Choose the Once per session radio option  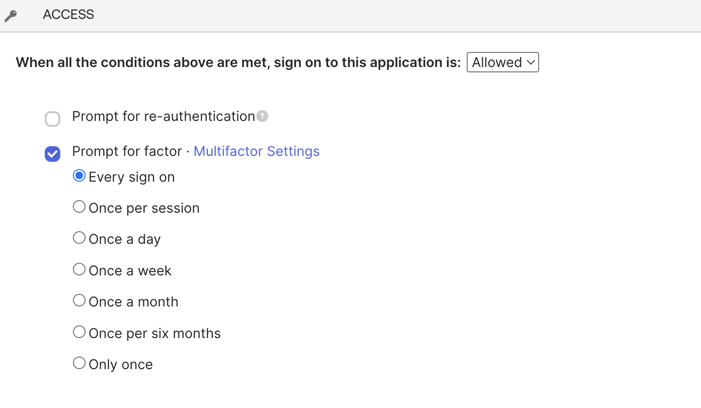point(79,207)
